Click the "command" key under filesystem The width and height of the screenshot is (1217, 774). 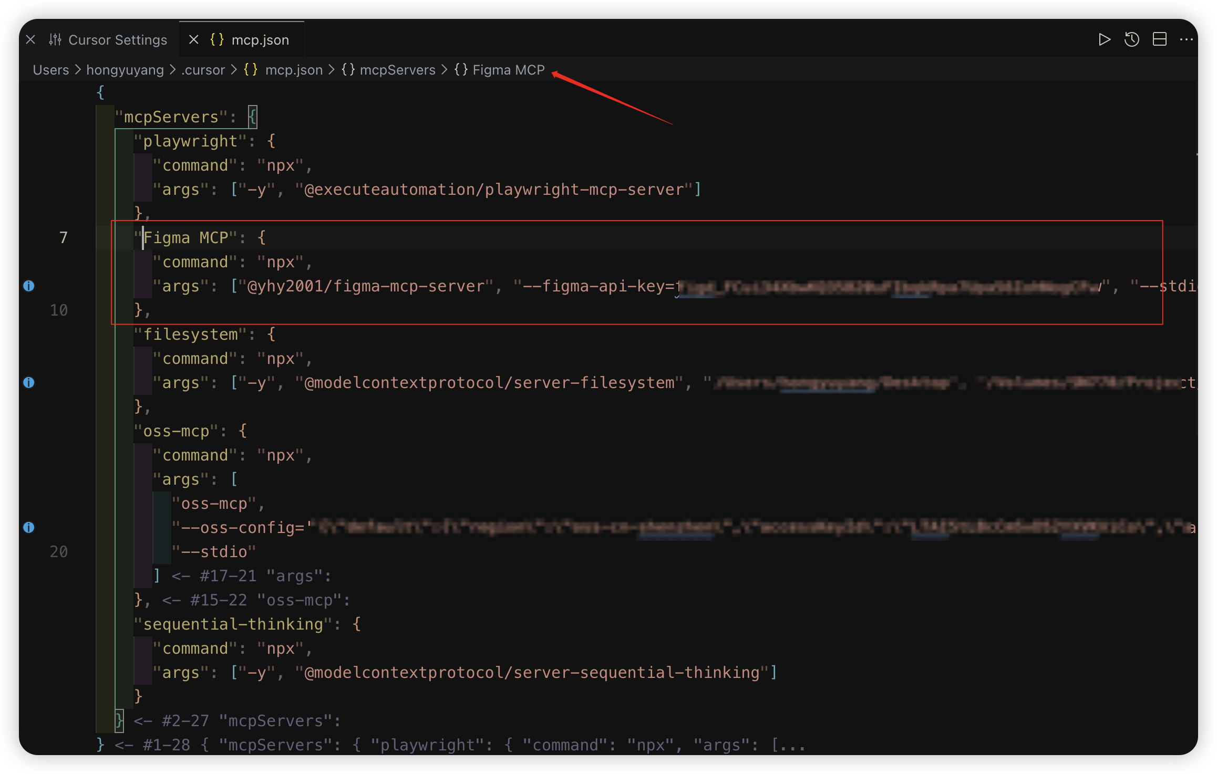(195, 358)
